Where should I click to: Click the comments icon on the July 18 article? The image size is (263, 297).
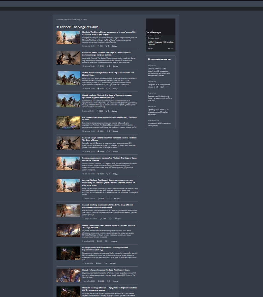(x=107, y=66)
